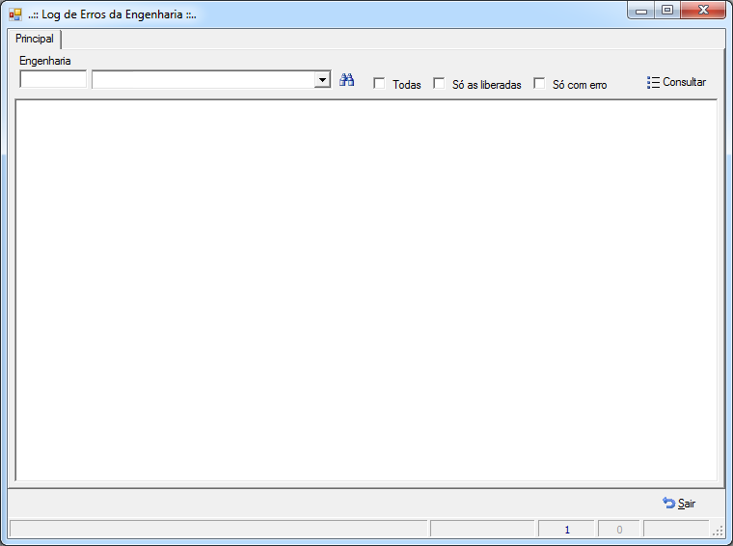This screenshot has width=733, height=546.
Task: Minimize the Log de Erros window
Action: click(x=641, y=11)
